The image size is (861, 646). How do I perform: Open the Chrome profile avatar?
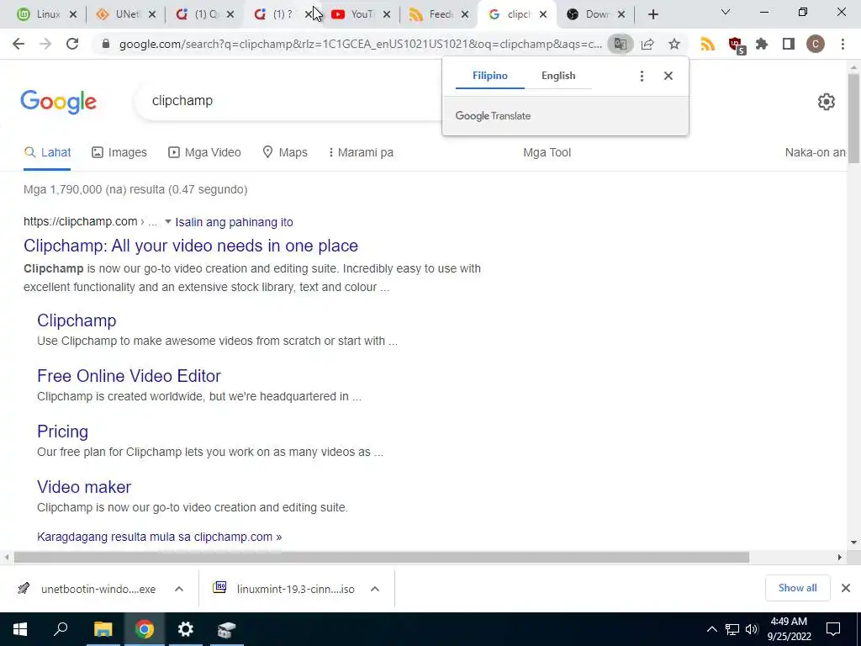pos(816,44)
